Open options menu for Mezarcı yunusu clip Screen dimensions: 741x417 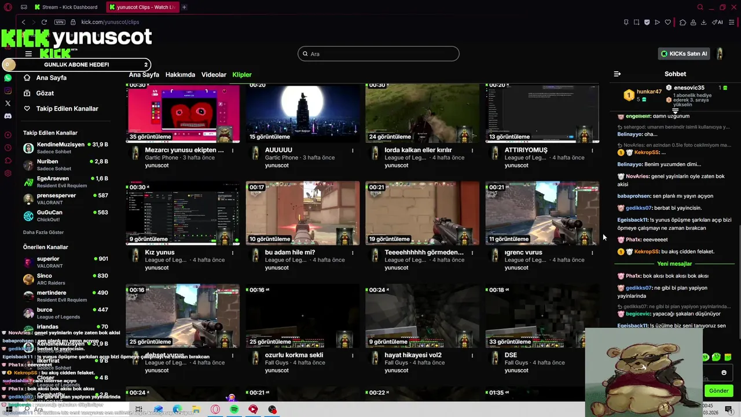[x=233, y=151]
